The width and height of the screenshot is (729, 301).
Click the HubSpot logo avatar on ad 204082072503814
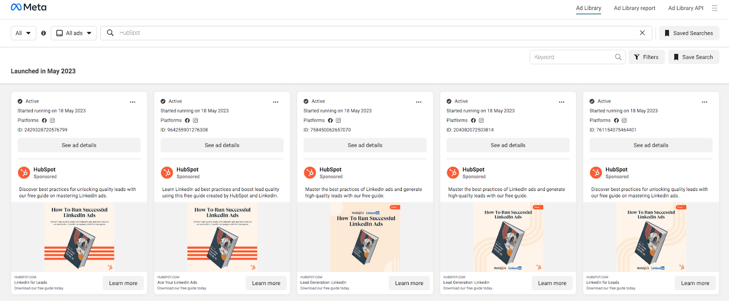tap(453, 173)
